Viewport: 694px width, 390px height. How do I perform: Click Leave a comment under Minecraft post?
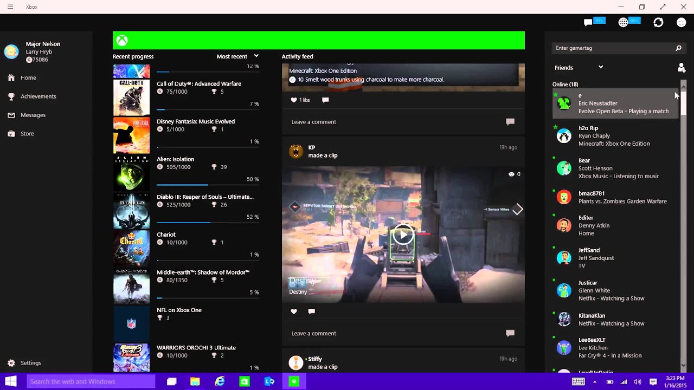click(313, 122)
